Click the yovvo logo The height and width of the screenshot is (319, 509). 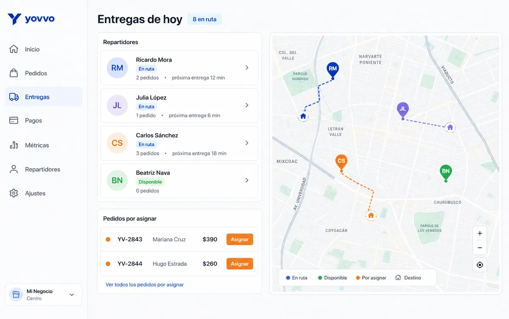tap(31, 19)
